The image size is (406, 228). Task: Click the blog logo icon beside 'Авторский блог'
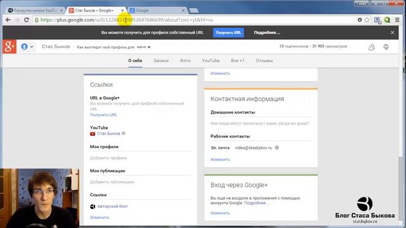pyautogui.click(x=93, y=206)
